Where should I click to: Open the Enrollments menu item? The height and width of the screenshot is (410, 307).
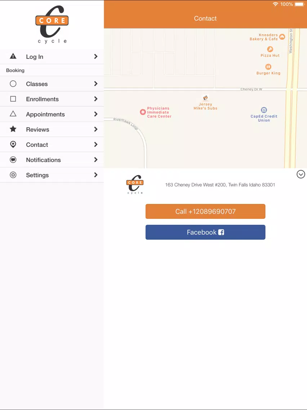click(52, 99)
